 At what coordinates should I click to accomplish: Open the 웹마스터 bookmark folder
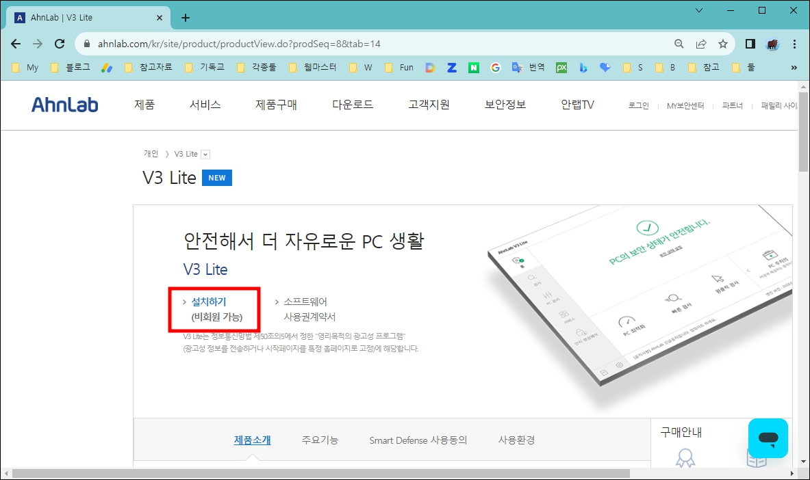click(x=312, y=68)
